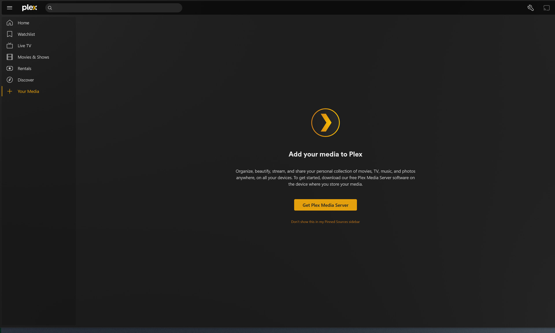Go to Movies & Shows section

(x=33, y=57)
